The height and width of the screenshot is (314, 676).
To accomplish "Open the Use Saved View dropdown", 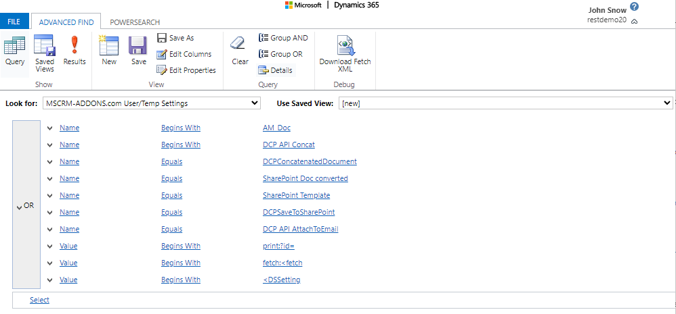I will click(505, 103).
